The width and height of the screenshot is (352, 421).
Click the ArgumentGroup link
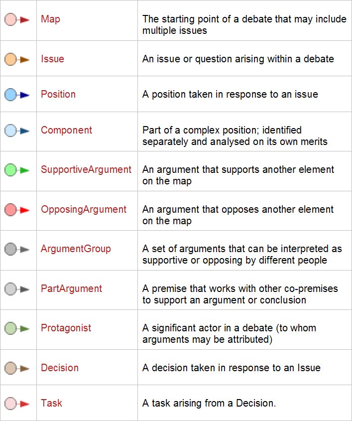(x=76, y=249)
